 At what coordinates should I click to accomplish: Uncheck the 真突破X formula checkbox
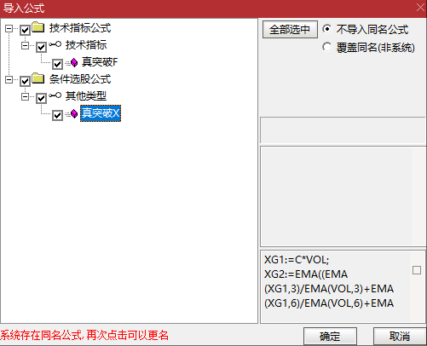pyautogui.click(x=57, y=115)
